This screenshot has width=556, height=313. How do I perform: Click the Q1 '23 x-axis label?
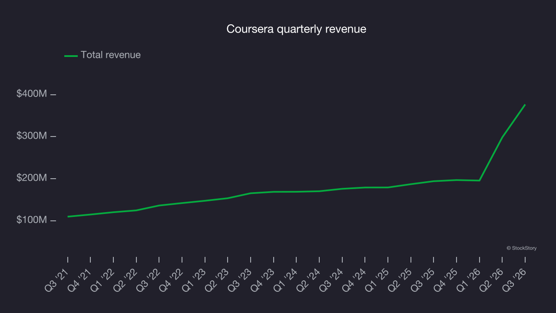(x=194, y=280)
